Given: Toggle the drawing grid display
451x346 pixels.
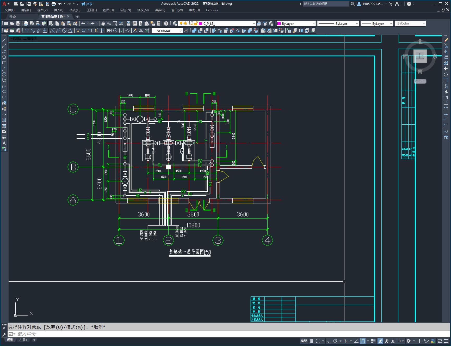Looking at the screenshot, I should point(311,341).
